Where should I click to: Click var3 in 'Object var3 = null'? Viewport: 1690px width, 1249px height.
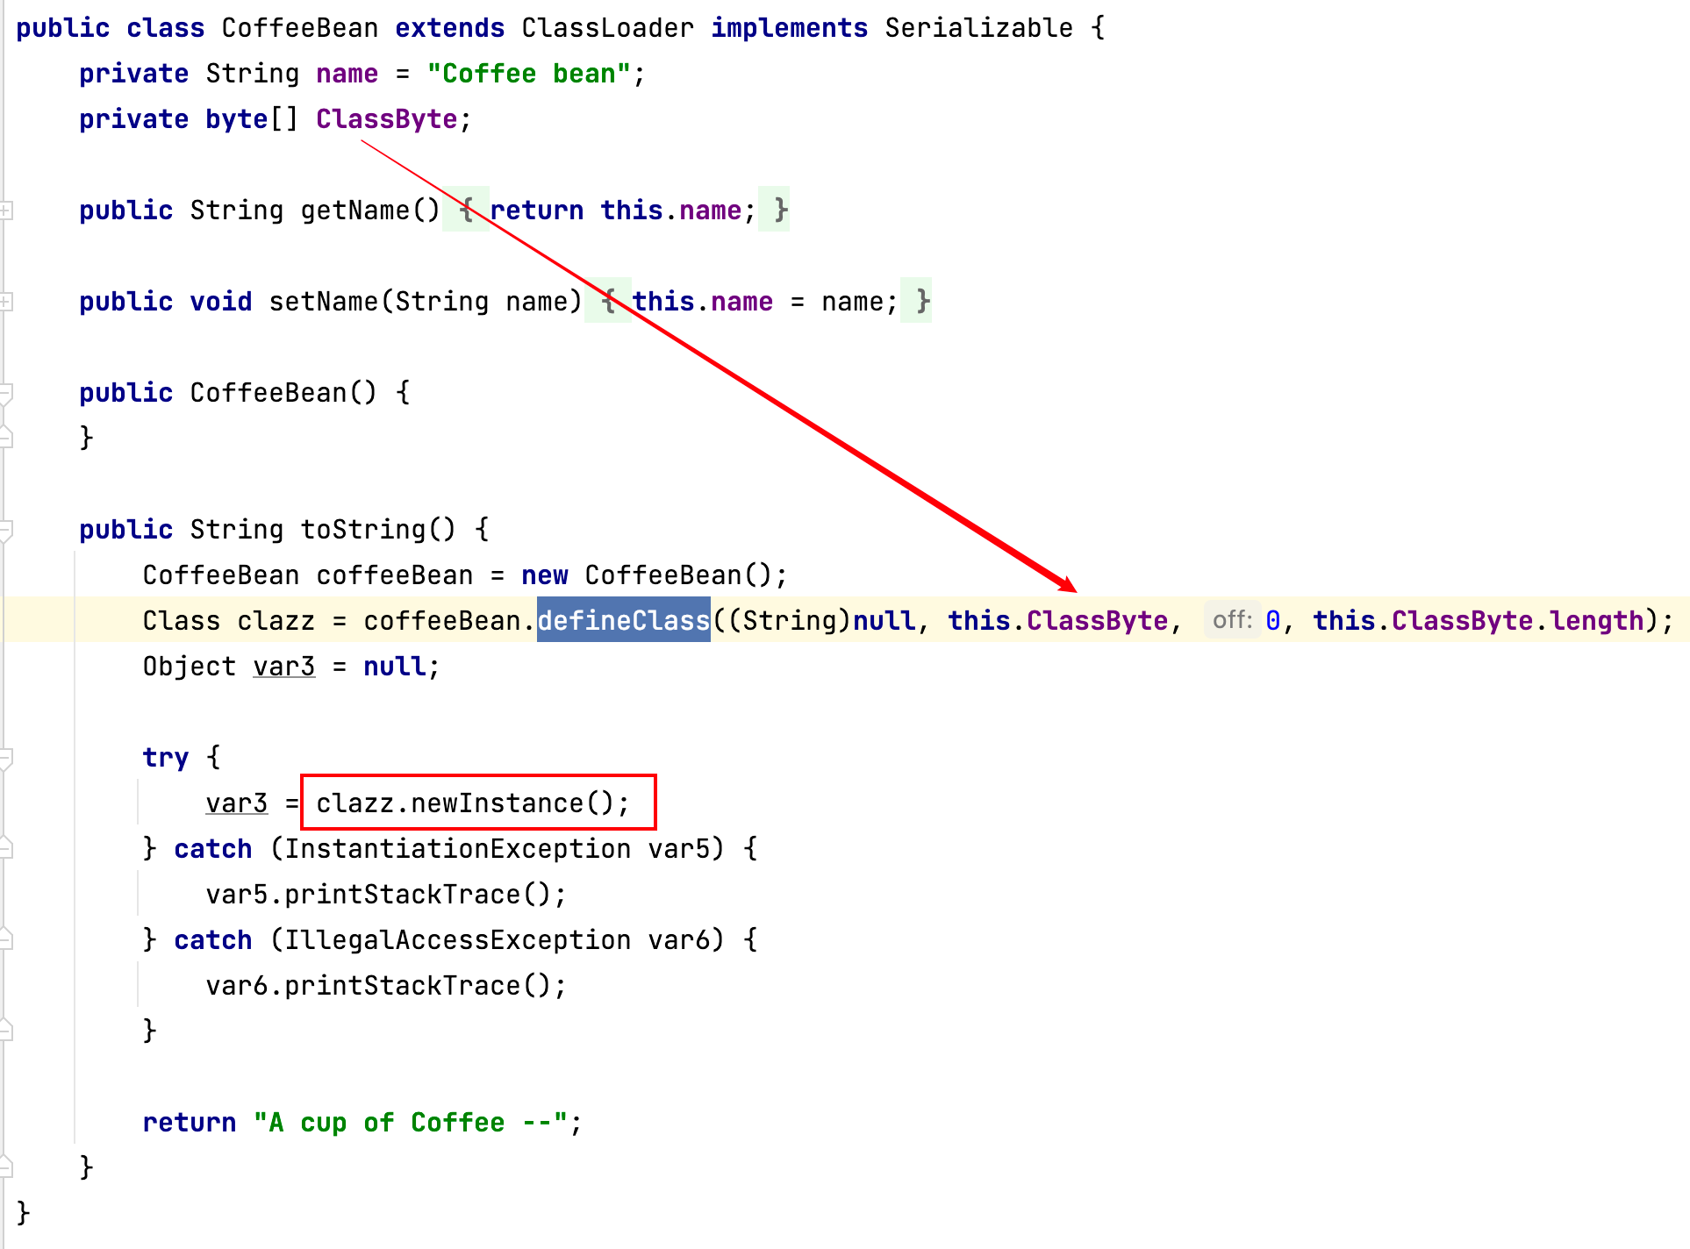click(284, 667)
